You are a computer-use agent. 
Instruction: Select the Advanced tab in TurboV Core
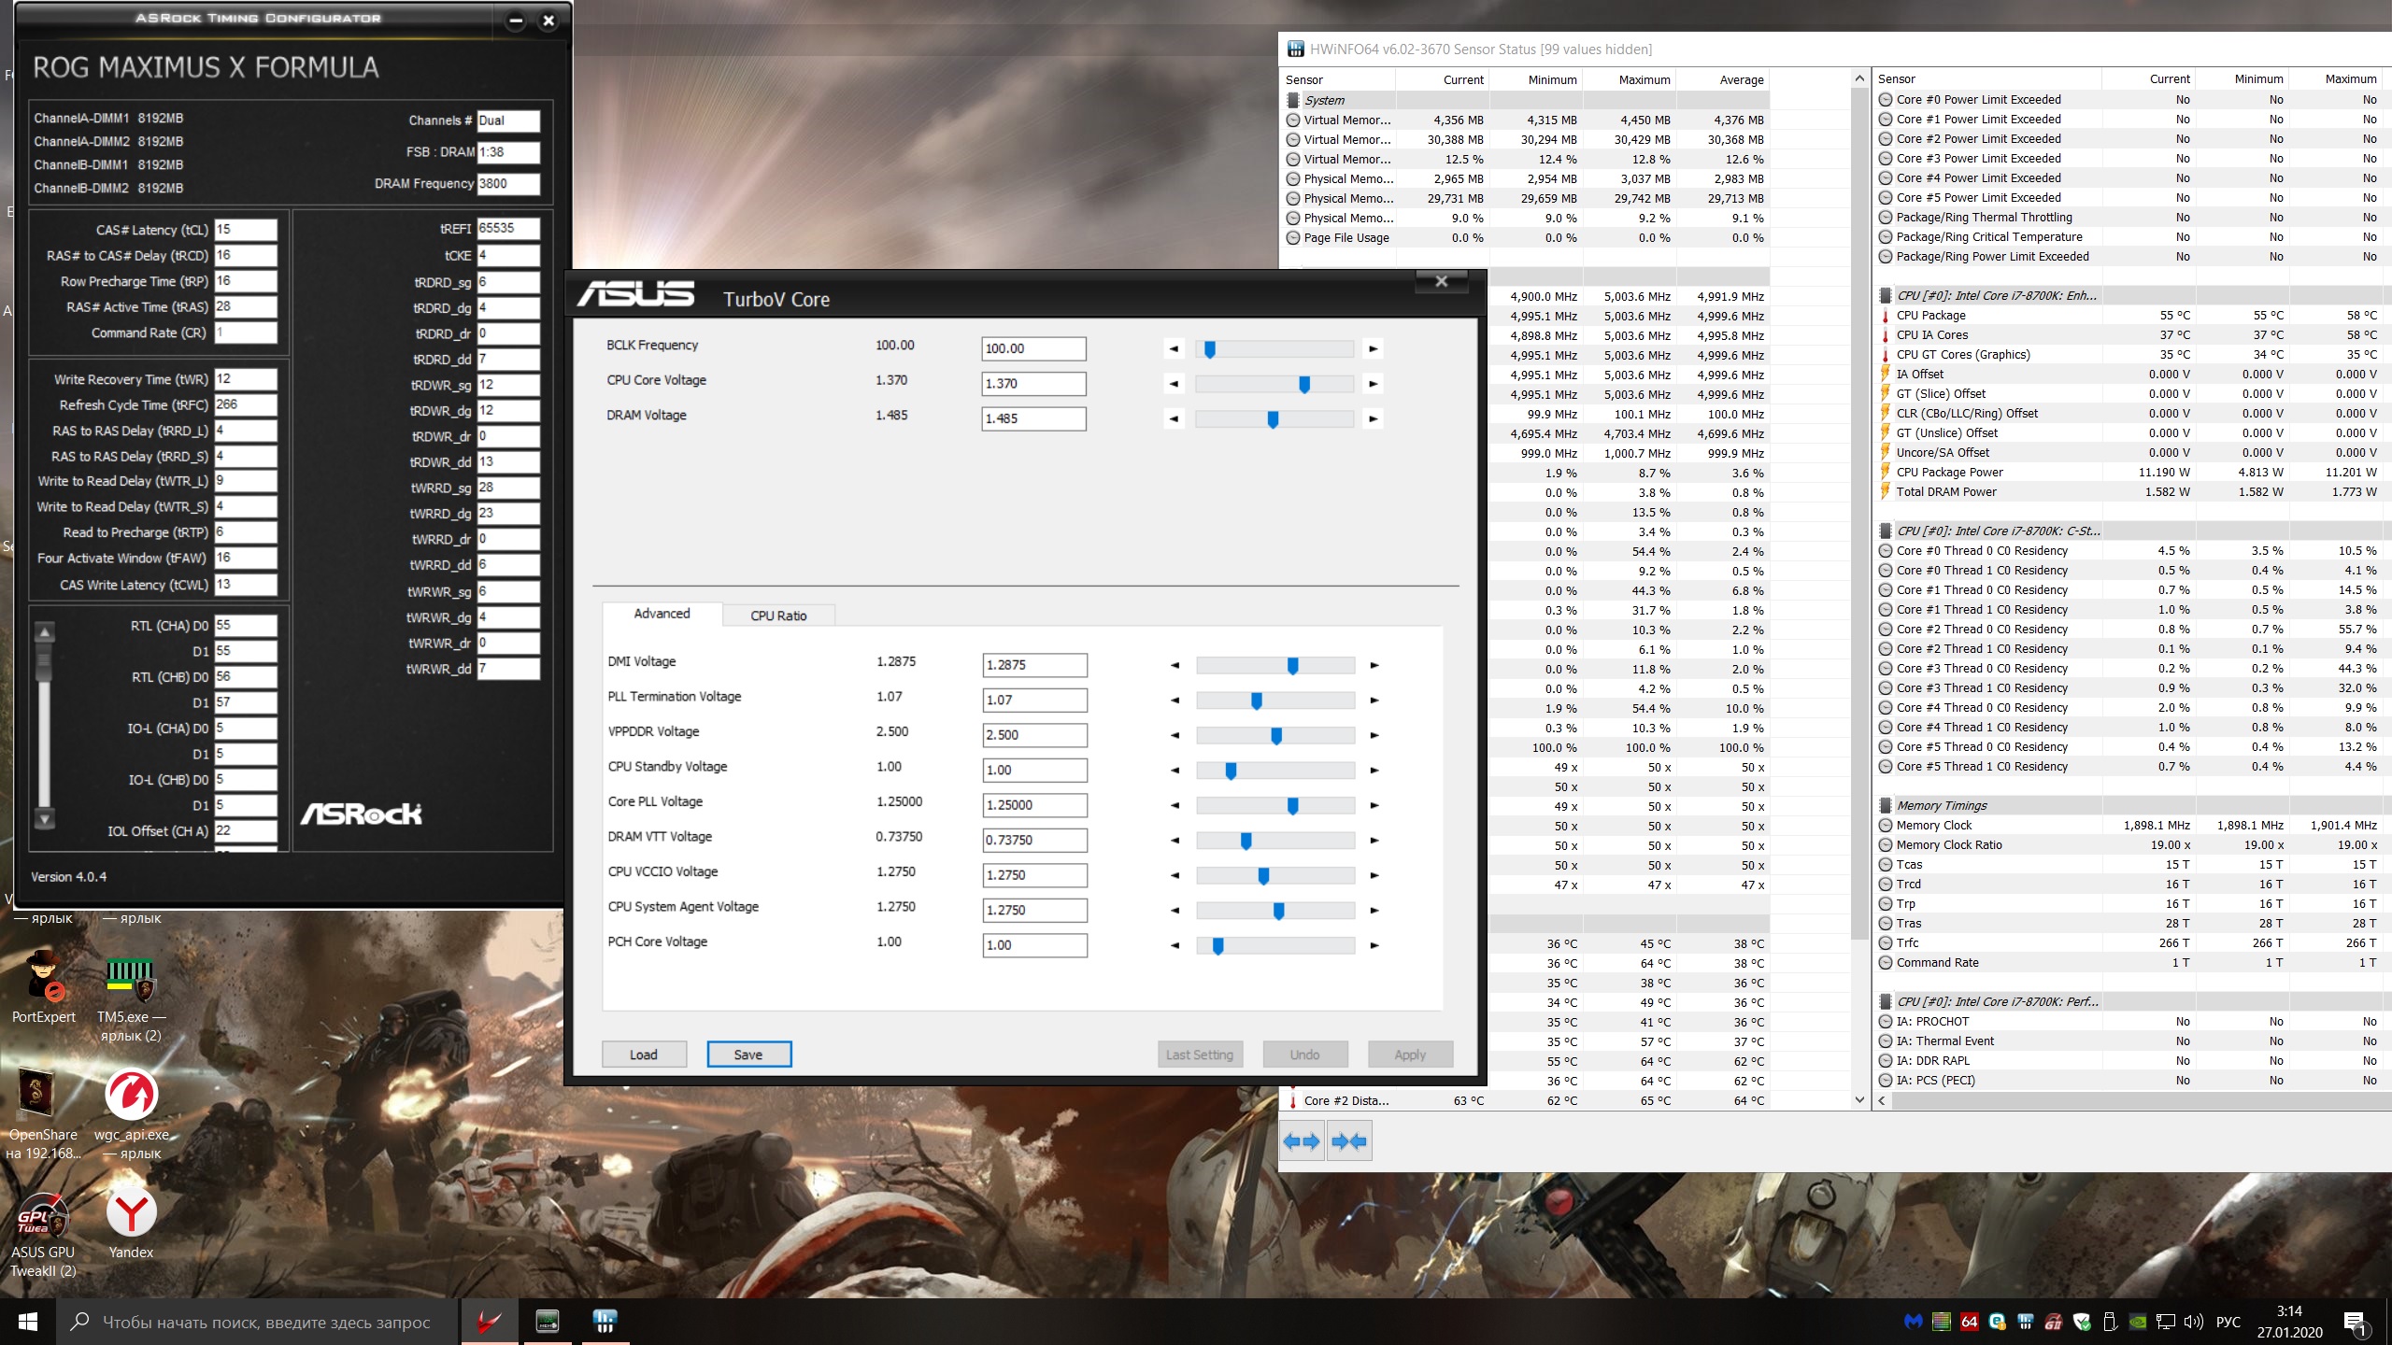[662, 614]
